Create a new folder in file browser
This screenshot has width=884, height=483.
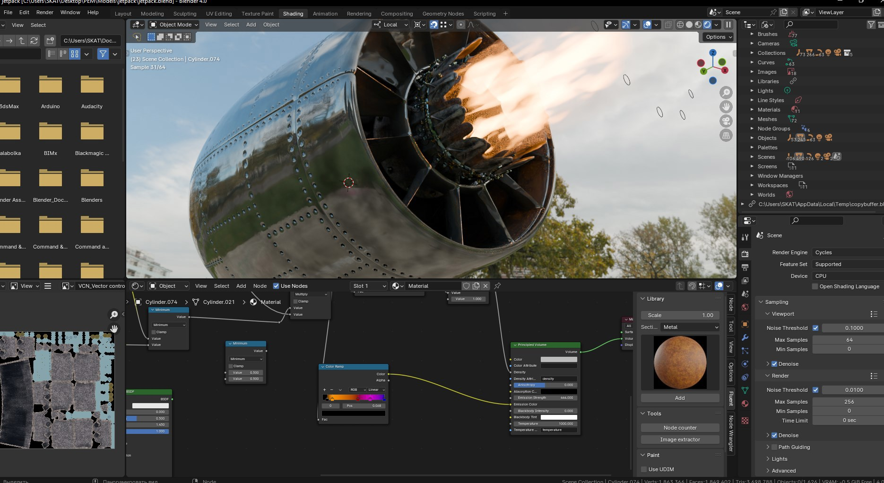(x=50, y=41)
